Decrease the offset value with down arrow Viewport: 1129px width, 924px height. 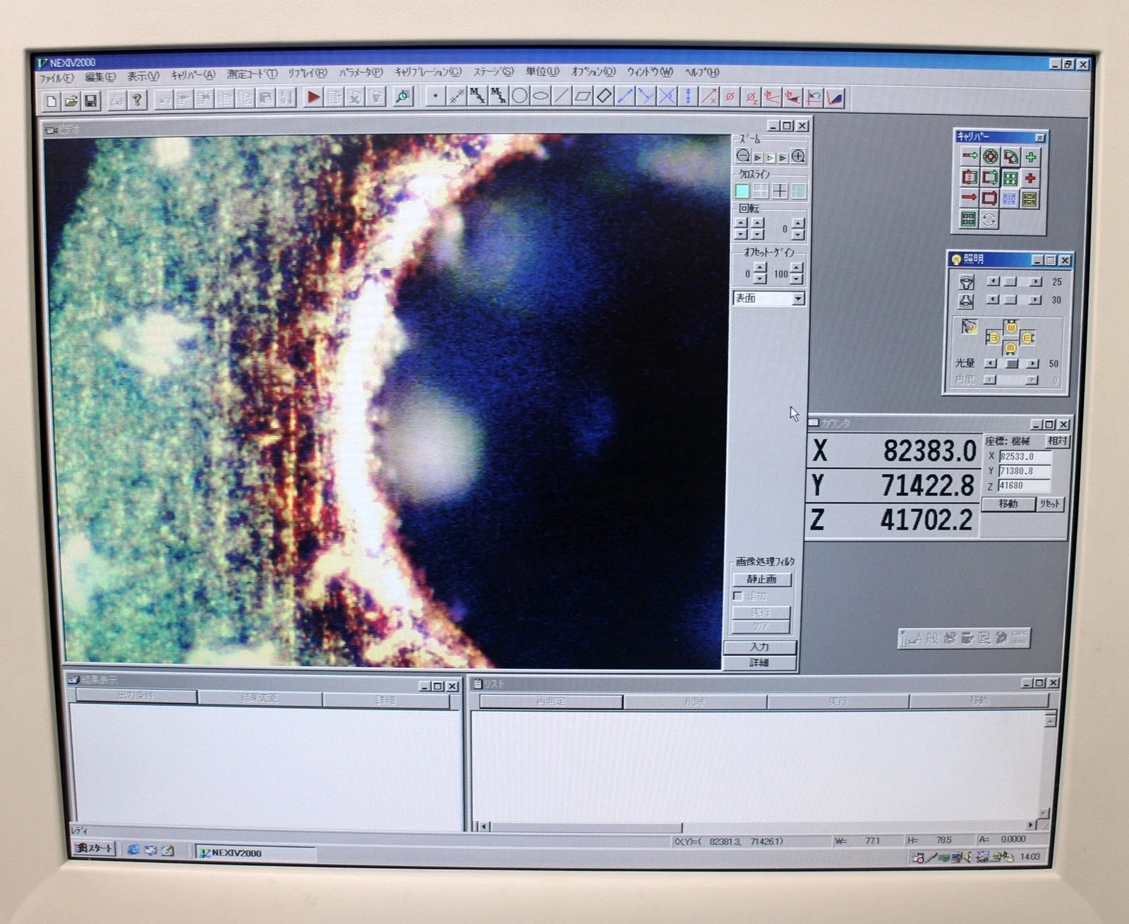pos(760,279)
